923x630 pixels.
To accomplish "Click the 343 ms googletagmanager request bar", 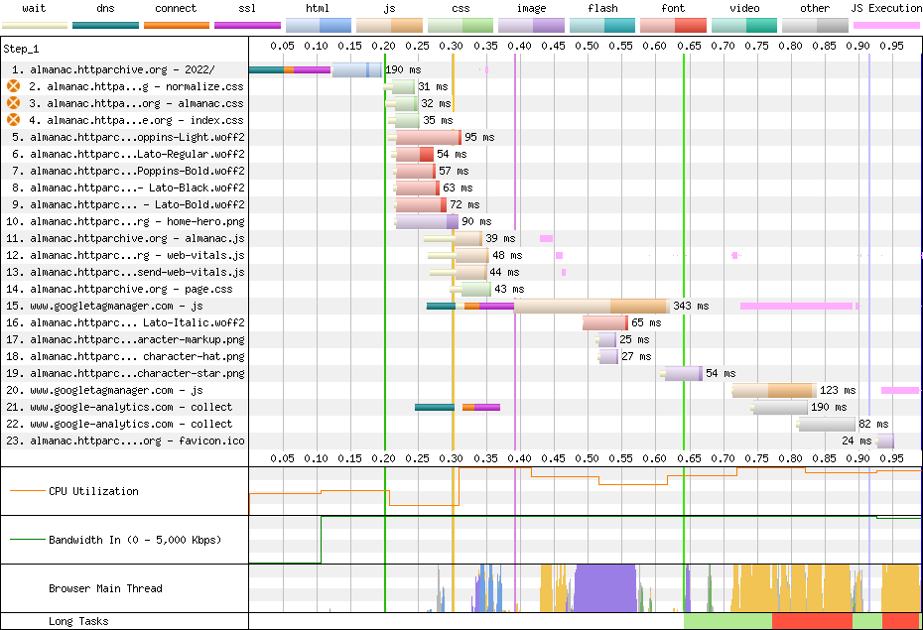I will [x=592, y=306].
